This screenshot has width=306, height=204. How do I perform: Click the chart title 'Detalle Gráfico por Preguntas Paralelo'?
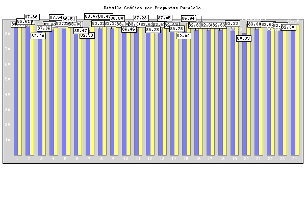tap(152, 8)
